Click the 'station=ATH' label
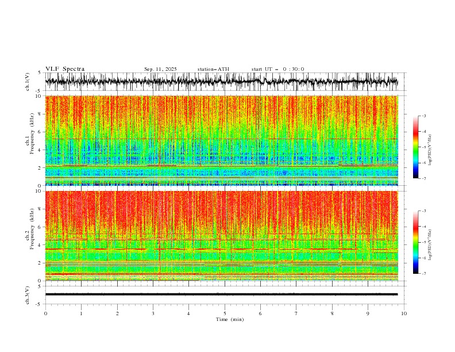Viewport: 455px width, 352px height. coord(213,69)
